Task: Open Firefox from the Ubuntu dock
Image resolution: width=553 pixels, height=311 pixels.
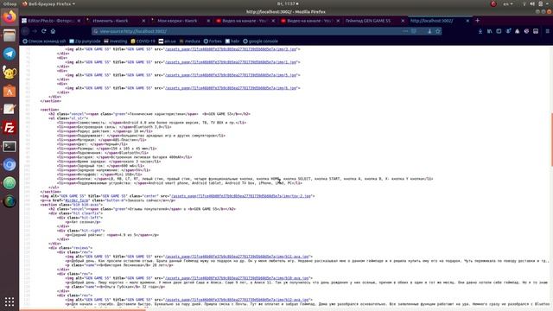Action: [x=10, y=17]
